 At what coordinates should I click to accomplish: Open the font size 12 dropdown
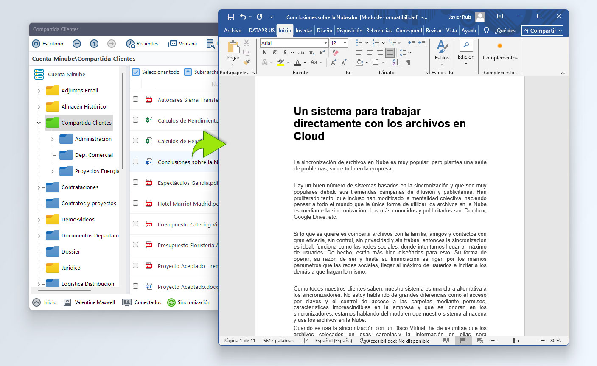(345, 43)
